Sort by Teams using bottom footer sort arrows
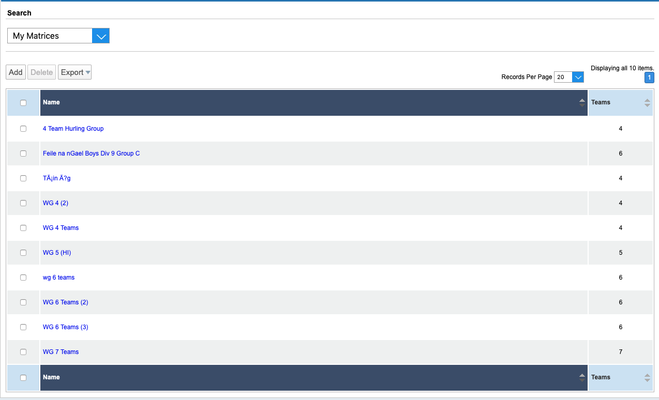The image size is (659, 400). [x=648, y=378]
